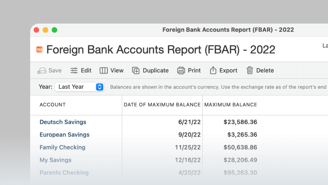This screenshot has height=185, width=328.
Task: Click the Delete button label
Action: click(x=265, y=71)
